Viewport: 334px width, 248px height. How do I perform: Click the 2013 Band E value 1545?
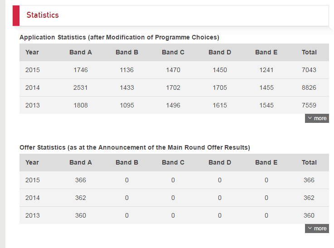point(266,105)
